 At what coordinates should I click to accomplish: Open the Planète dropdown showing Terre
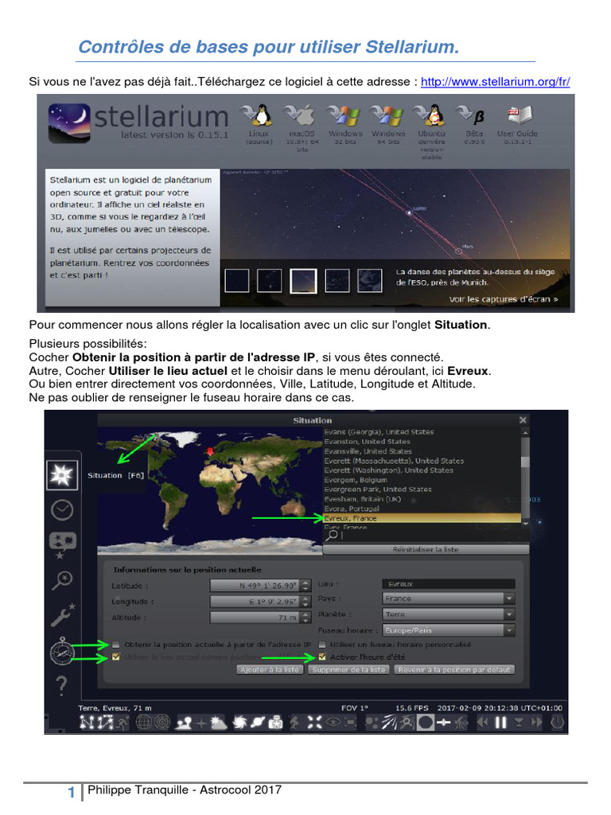click(x=449, y=614)
